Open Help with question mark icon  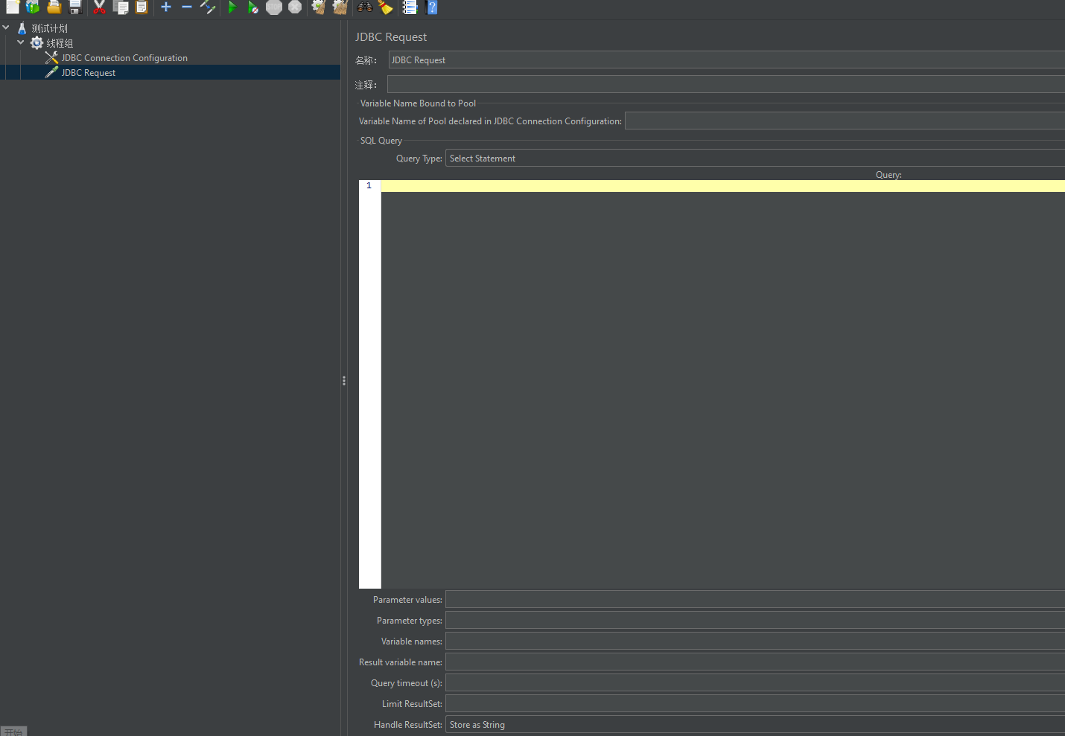(431, 7)
